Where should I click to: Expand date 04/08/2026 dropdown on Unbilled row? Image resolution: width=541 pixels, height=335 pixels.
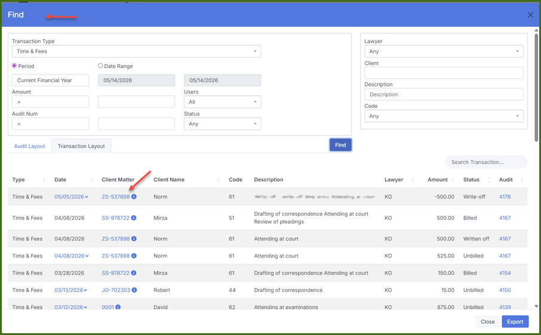coord(87,256)
